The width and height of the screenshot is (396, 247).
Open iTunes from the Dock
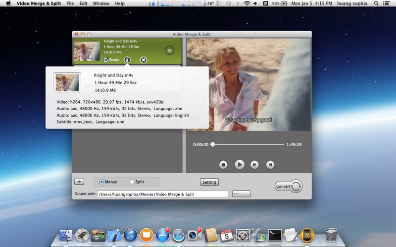(130, 235)
